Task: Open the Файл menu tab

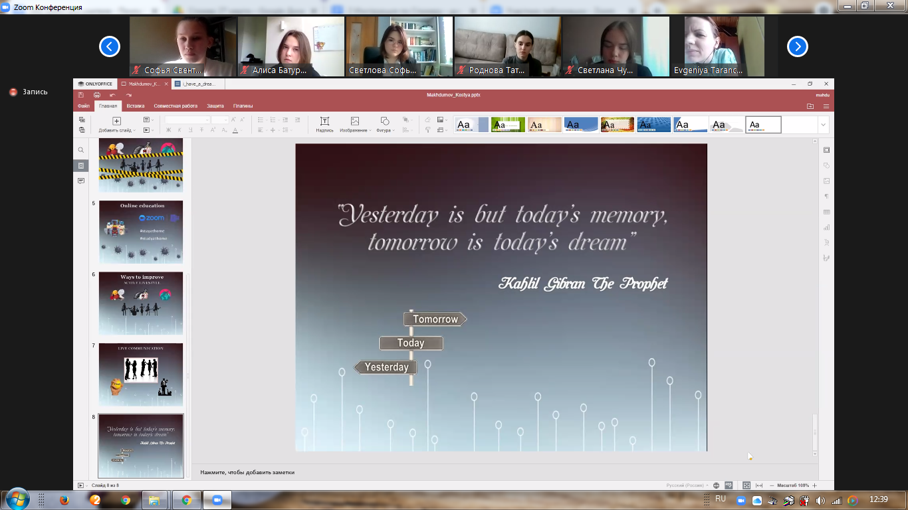Action: tap(84, 106)
